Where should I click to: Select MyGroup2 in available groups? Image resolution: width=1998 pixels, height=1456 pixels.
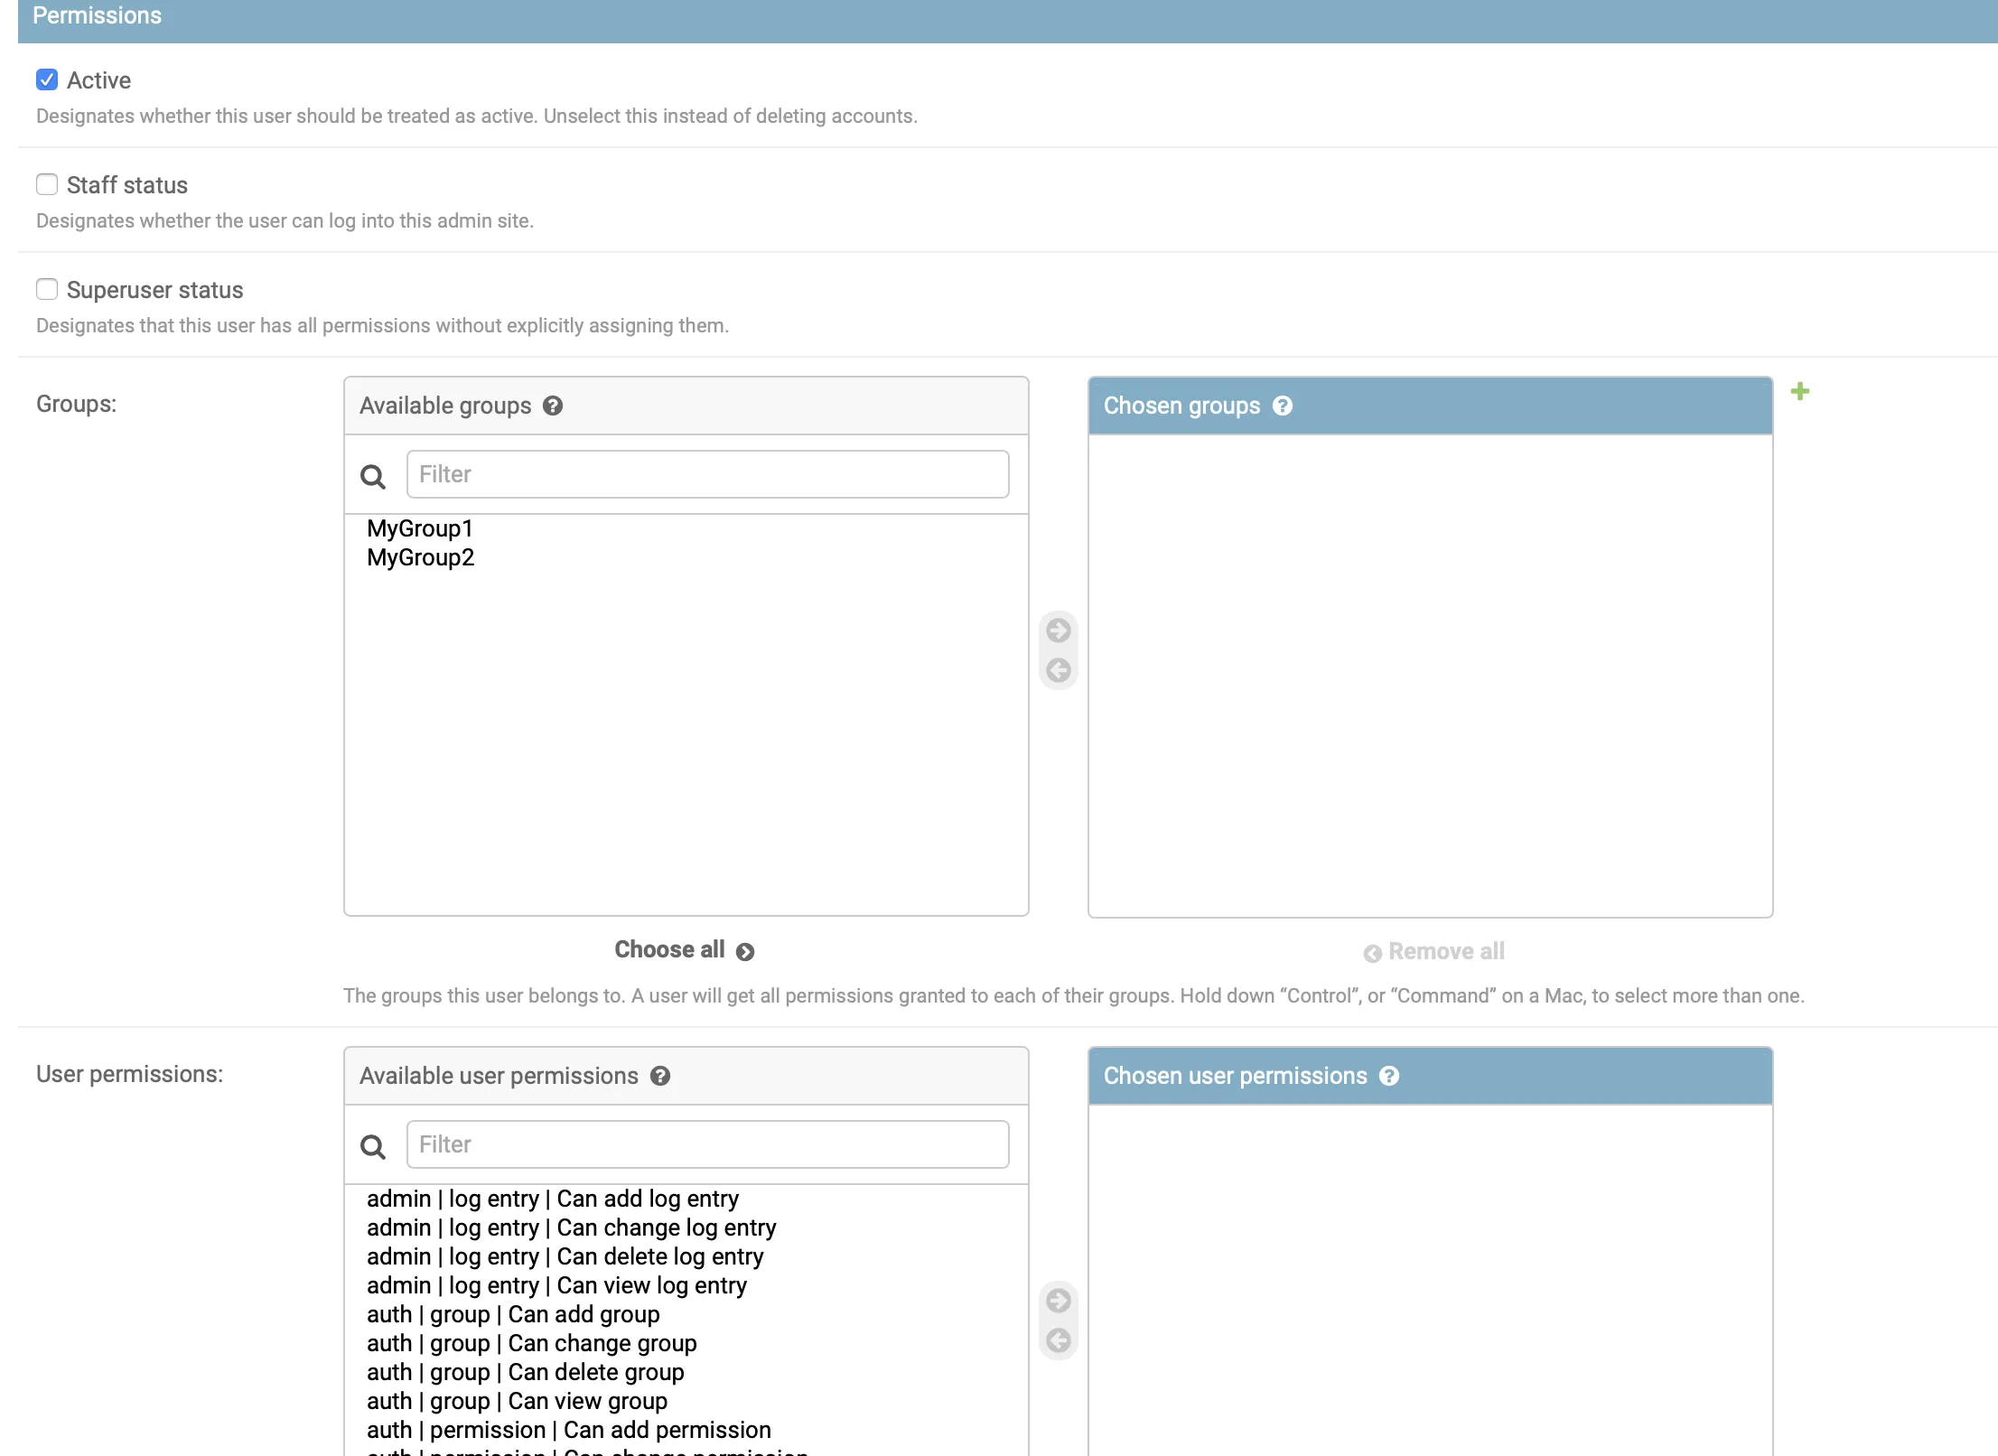420,557
